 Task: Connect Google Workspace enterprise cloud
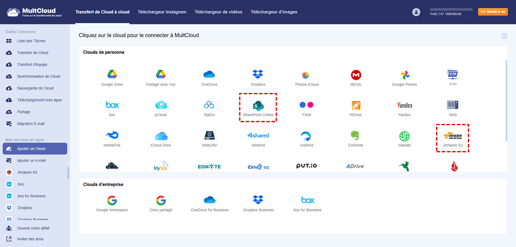[112, 204]
